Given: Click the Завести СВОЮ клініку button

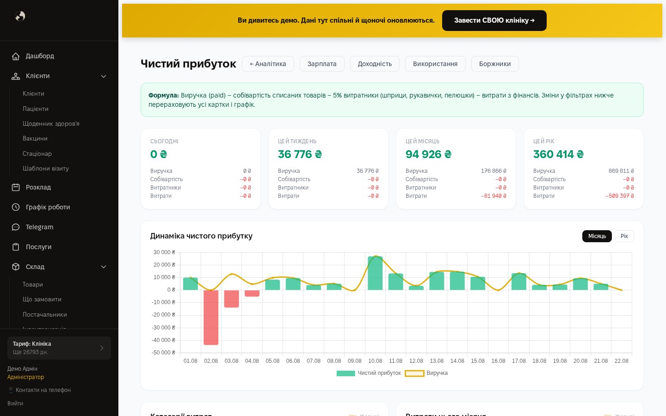Looking at the screenshot, I should (x=494, y=20).
